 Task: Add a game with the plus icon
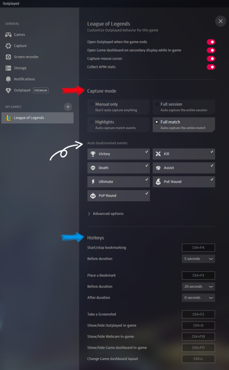point(68,107)
